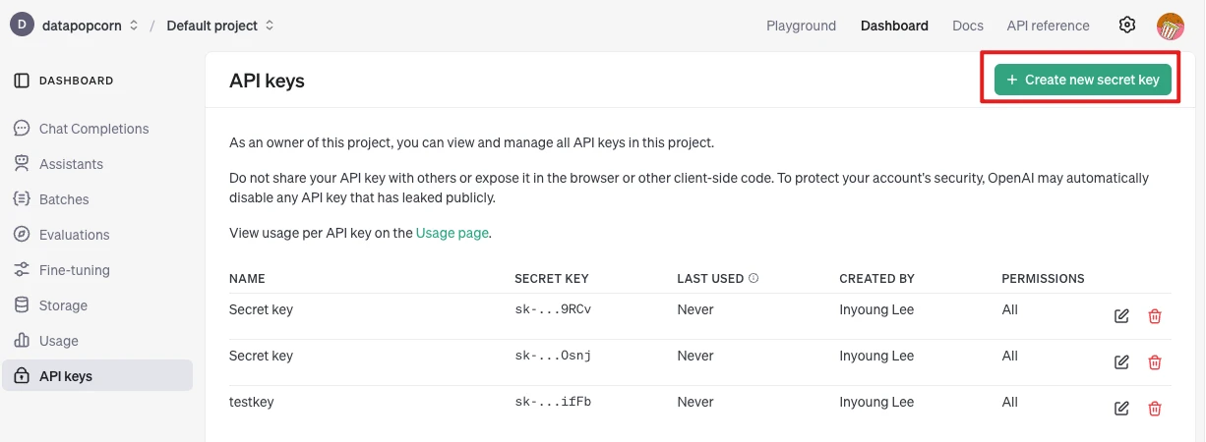Collapse the sidebar via Dashboard panel icon
The image size is (1206, 442).
tap(22, 81)
